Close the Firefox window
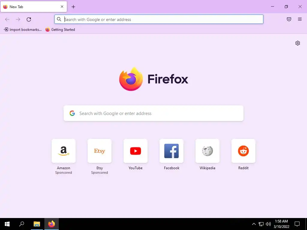The width and height of the screenshot is (307, 230). [300, 7]
